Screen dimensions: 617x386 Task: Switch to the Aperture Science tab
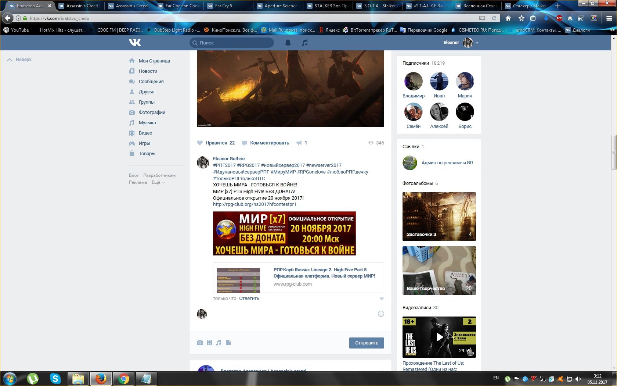[278, 6]
